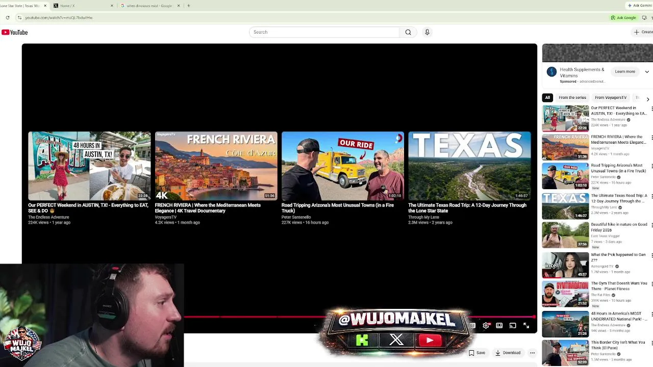Open Ask Gemini in browser toolbar
The width and height of the screenshot is (653, 367).
tap(640, 6)
